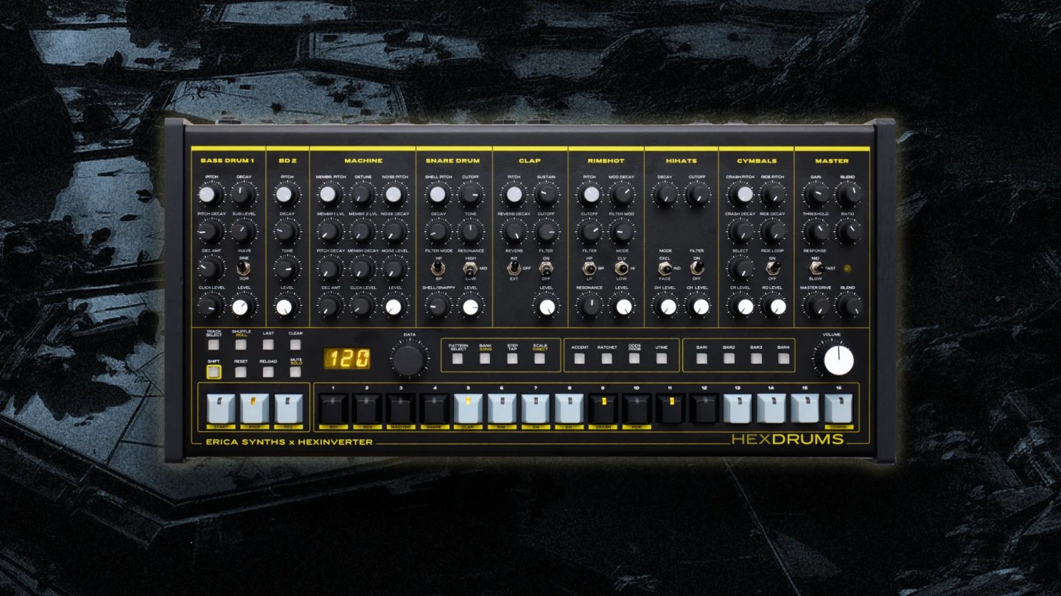
Task: Click Cymbals Select knob
Action: (x=740, y=269)
